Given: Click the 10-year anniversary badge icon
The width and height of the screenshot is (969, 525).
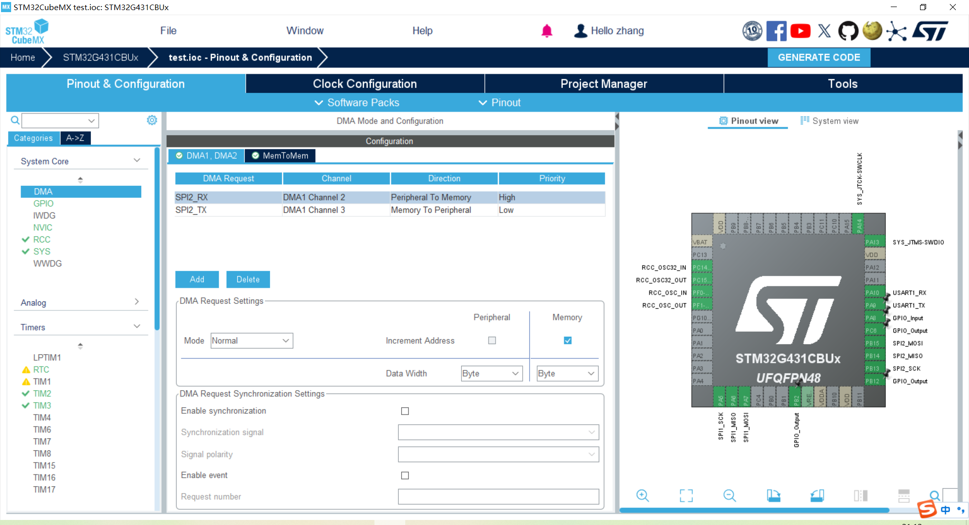Looking at the screenshot, I should point(752,31).
